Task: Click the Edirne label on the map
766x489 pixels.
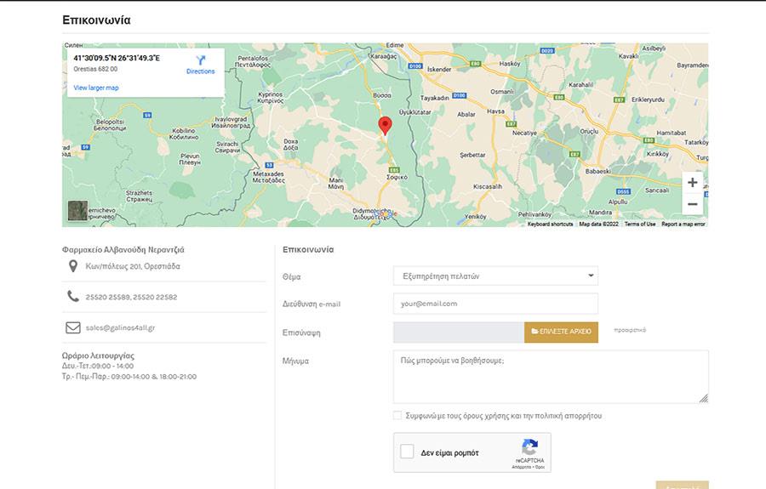Action: (395, 45)
